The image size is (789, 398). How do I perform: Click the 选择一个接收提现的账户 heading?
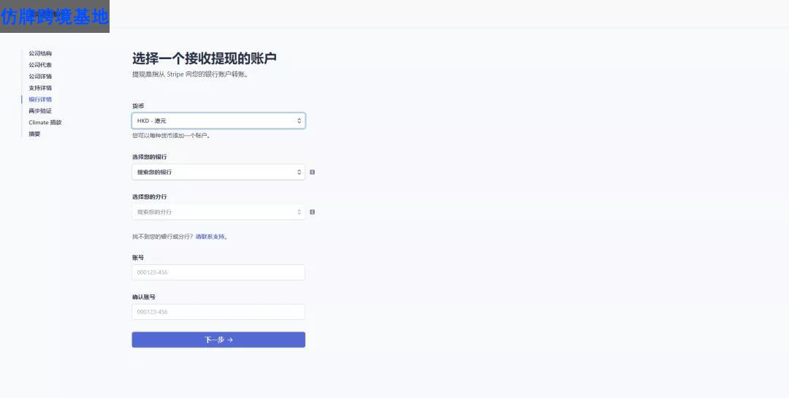tap(204, 58)
